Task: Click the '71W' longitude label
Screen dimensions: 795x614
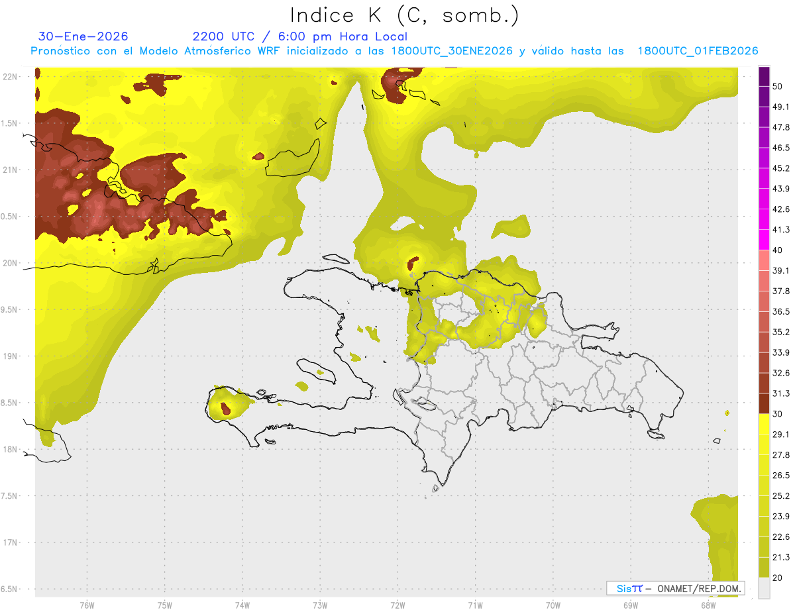Action: [475, 605]
